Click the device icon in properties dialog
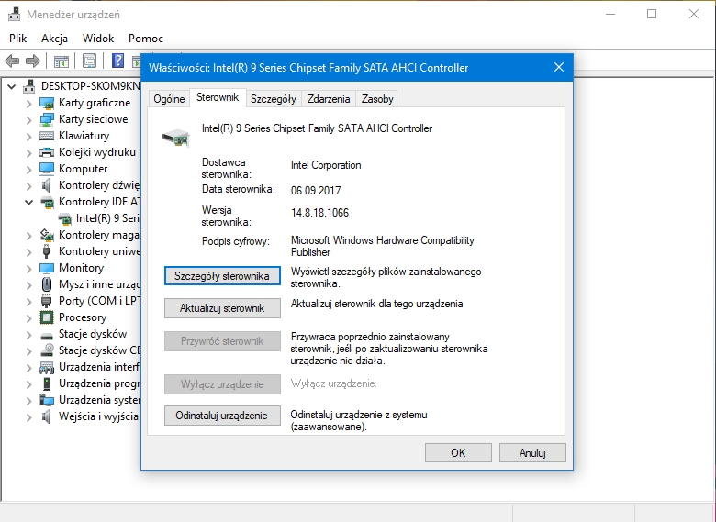This screenshot has height=522, width=716. click(x=176, y=137)
